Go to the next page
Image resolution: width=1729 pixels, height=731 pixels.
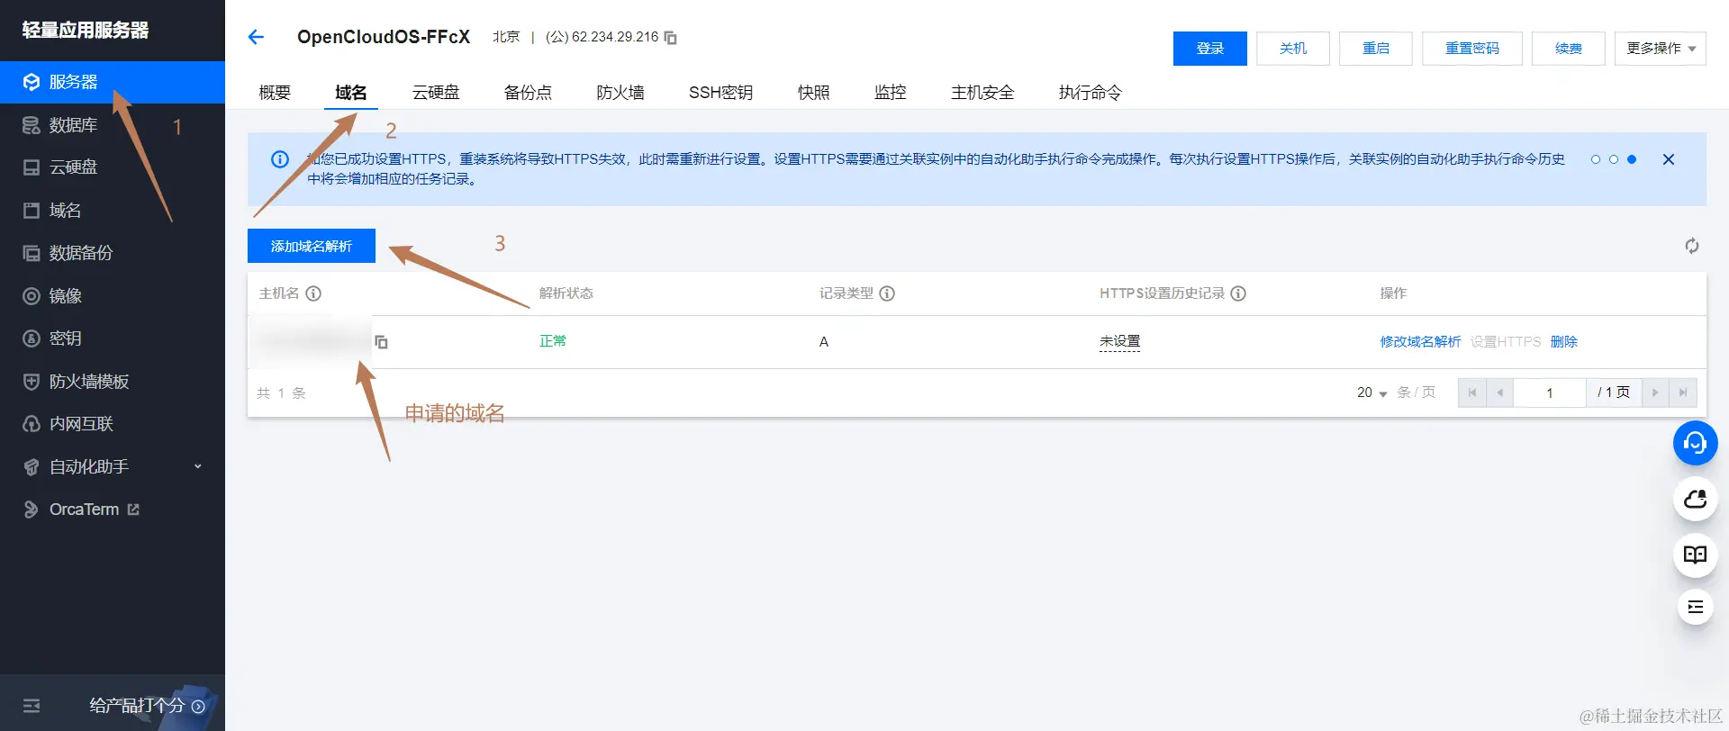(x=1655, y=393)
